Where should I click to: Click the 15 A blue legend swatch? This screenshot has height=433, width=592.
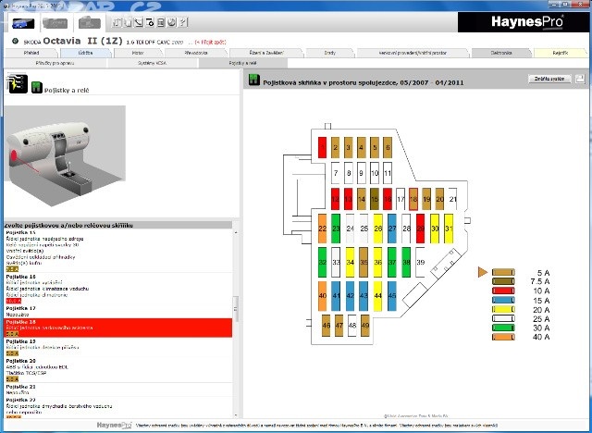click(503, 301)
